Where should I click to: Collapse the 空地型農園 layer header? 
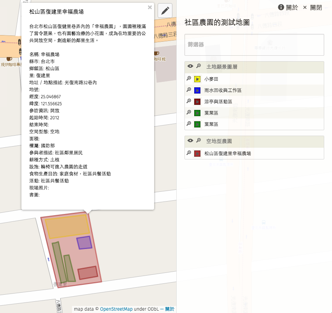tap(219, 141)
